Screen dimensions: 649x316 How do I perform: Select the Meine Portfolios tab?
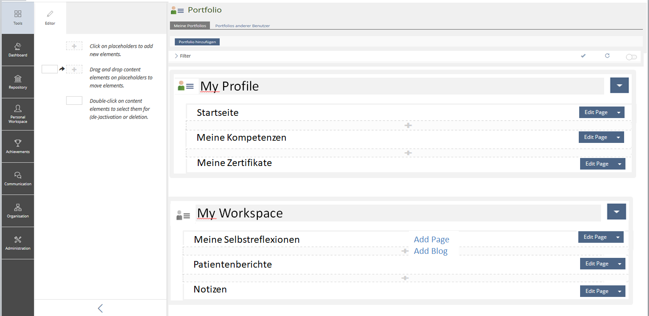190,26
